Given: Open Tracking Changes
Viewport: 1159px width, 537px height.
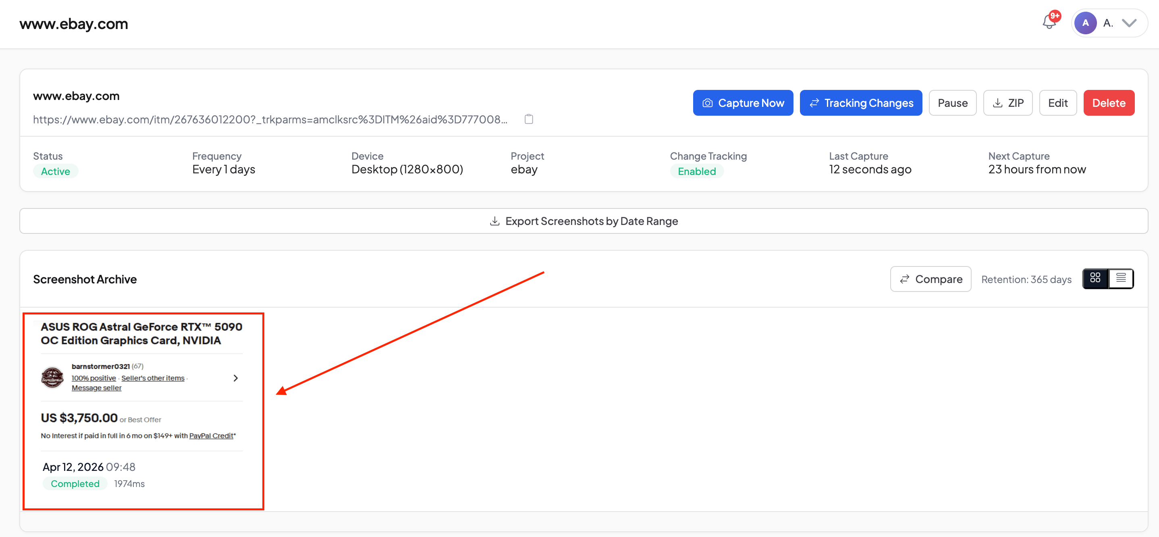Looking at the screenshot, I should point(861,103).
